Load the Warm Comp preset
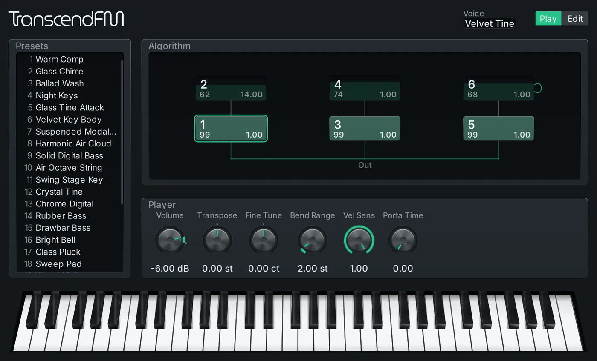The height and width of the screenshot is (361, 597). click(70, 59)
